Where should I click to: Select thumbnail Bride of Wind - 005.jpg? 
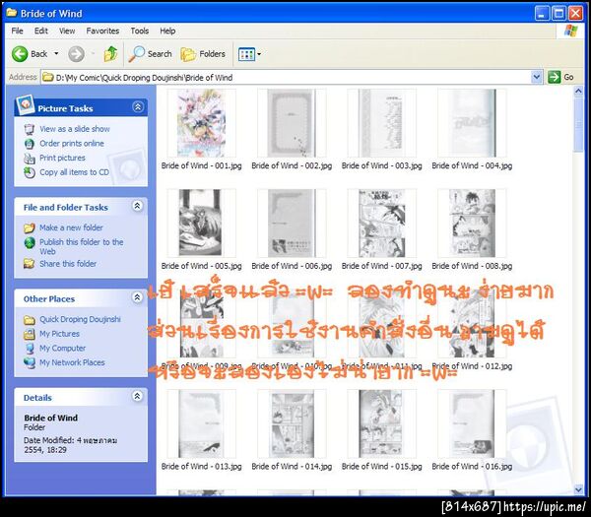[201, 224]
